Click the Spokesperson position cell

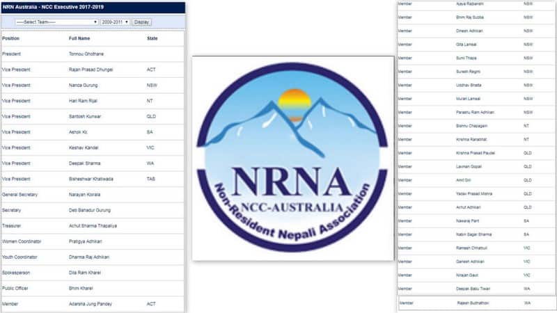[16, 273]
